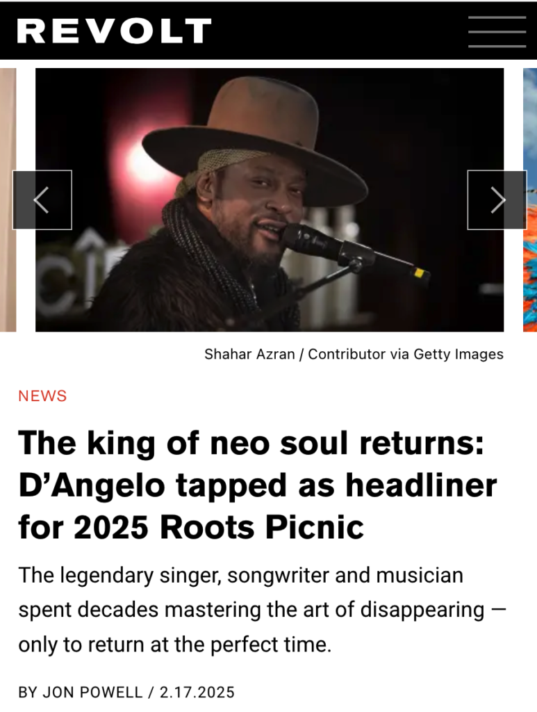
Task: Click the REVOLT logo
Action: [114, 31]
